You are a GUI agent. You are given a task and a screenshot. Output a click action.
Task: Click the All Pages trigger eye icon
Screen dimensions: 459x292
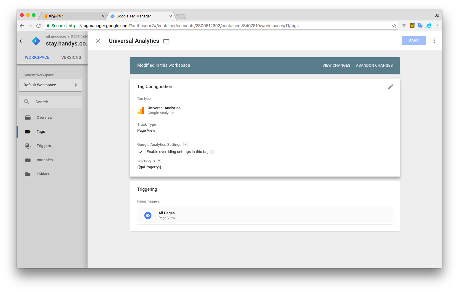[148, 216]
